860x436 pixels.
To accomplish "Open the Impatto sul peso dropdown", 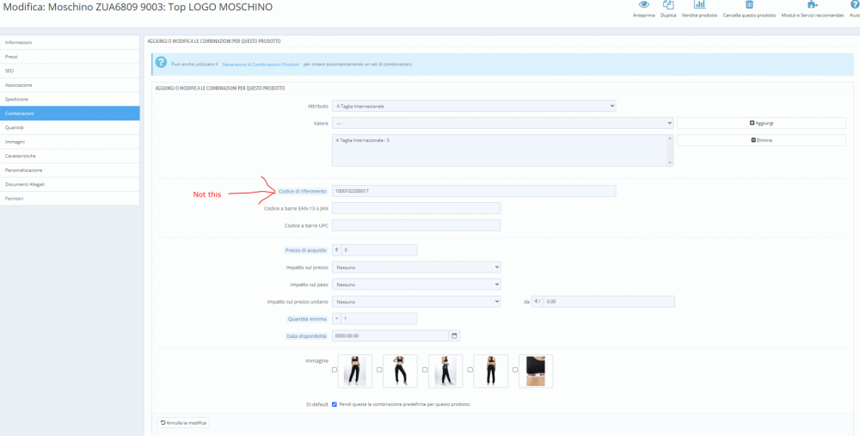I will coord(416,285).
